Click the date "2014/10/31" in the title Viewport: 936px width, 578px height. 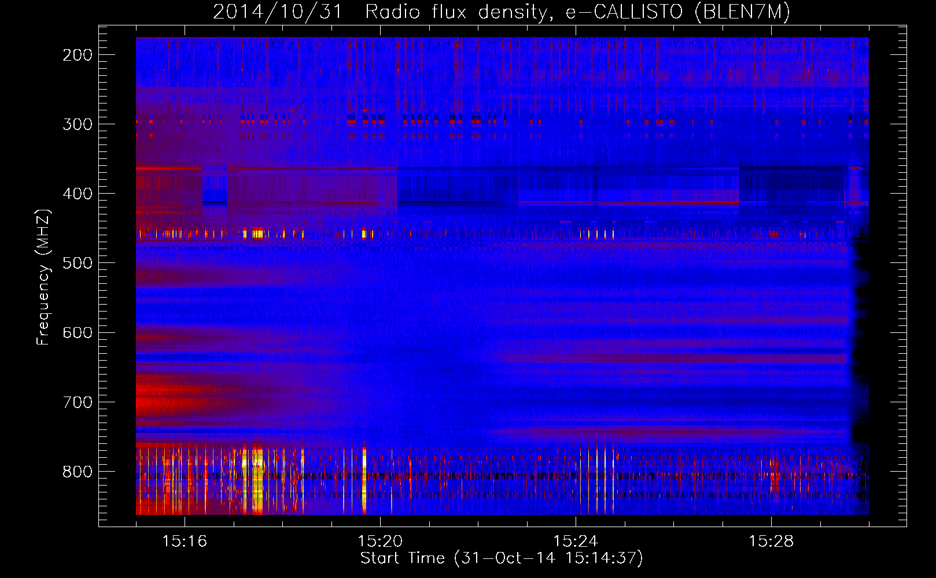point(278,12)
